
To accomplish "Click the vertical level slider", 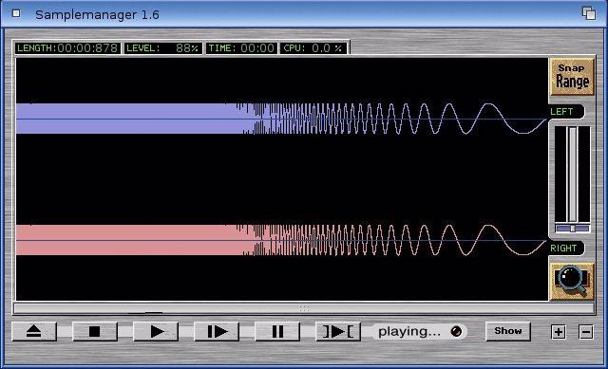I will [x=573, y=175].
